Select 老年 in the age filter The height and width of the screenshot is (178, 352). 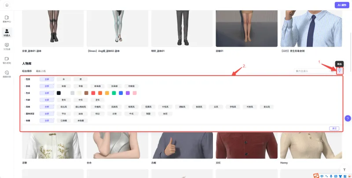pos(97,100)
